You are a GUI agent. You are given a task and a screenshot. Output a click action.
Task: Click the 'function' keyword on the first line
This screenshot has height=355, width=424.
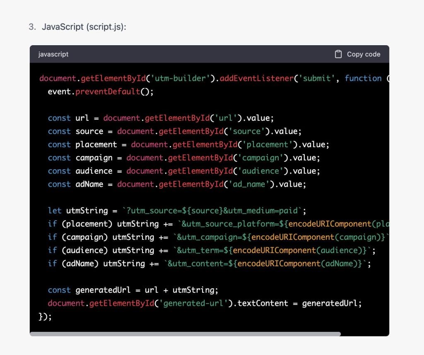click(x=363, y=78)
